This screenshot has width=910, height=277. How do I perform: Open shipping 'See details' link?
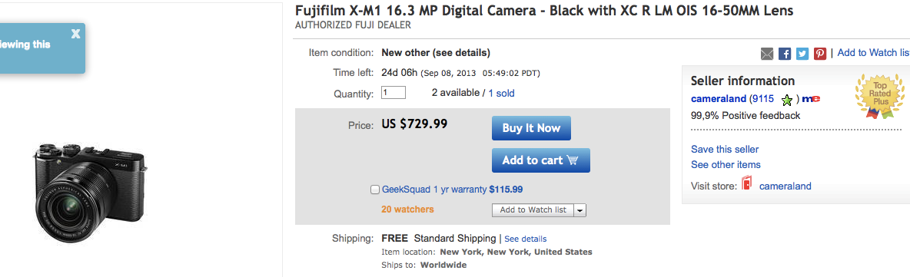[x=525, y=239]
